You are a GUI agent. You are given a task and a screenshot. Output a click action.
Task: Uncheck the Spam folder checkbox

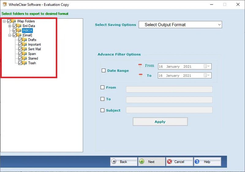[20, 54]
